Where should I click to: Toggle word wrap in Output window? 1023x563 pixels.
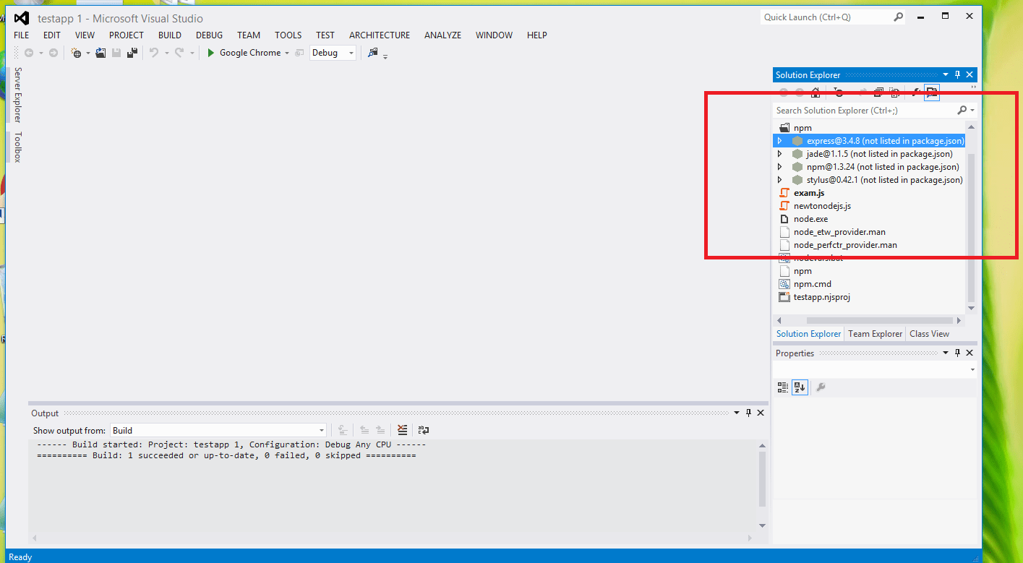(424, 430)
